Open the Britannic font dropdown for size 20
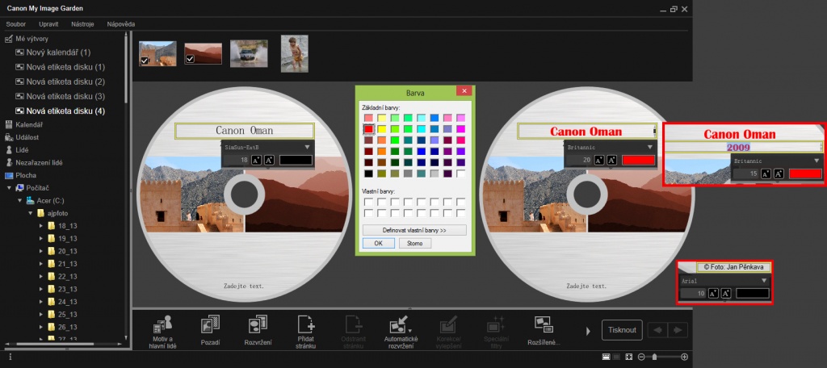This screenshot has height=368, width=827. [650, 147]
